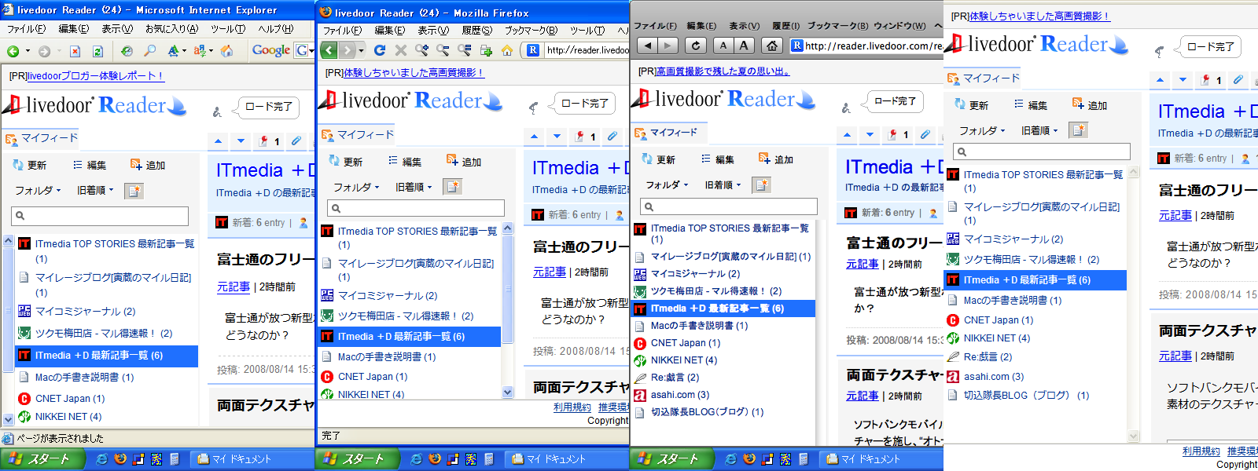Open the 旧着順 sort dropdown in Internet Explorer window
The width and height of the screenshot is (1258, 471).
(95, 190)
